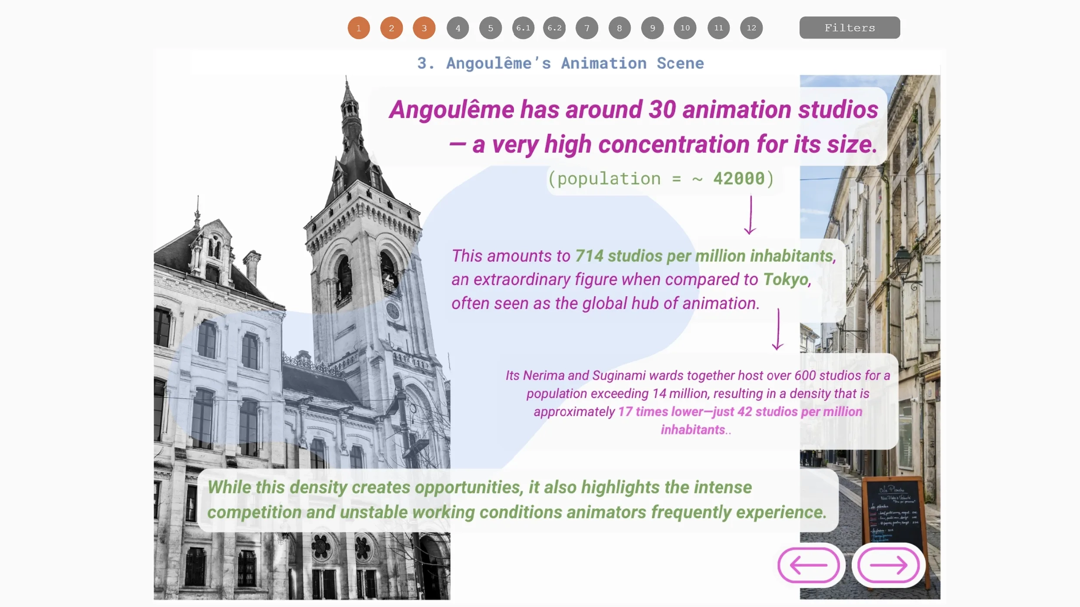Screen dimensions: 1080x607
Task: Jump to slide 1 using the navigation dot
Action: tap(359, 28)
